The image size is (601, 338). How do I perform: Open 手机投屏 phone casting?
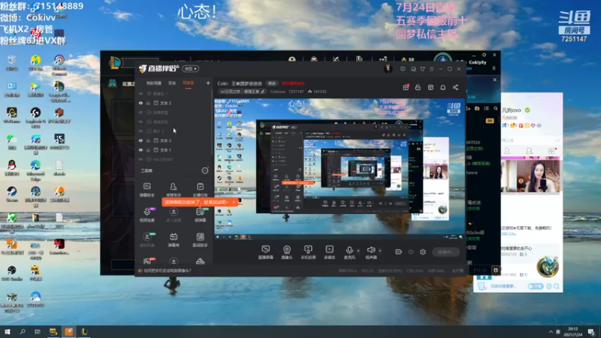(x=308, y=252)
